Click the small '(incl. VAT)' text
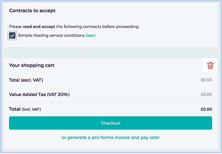Screen dimensions: 222x154 click(31, 109)
